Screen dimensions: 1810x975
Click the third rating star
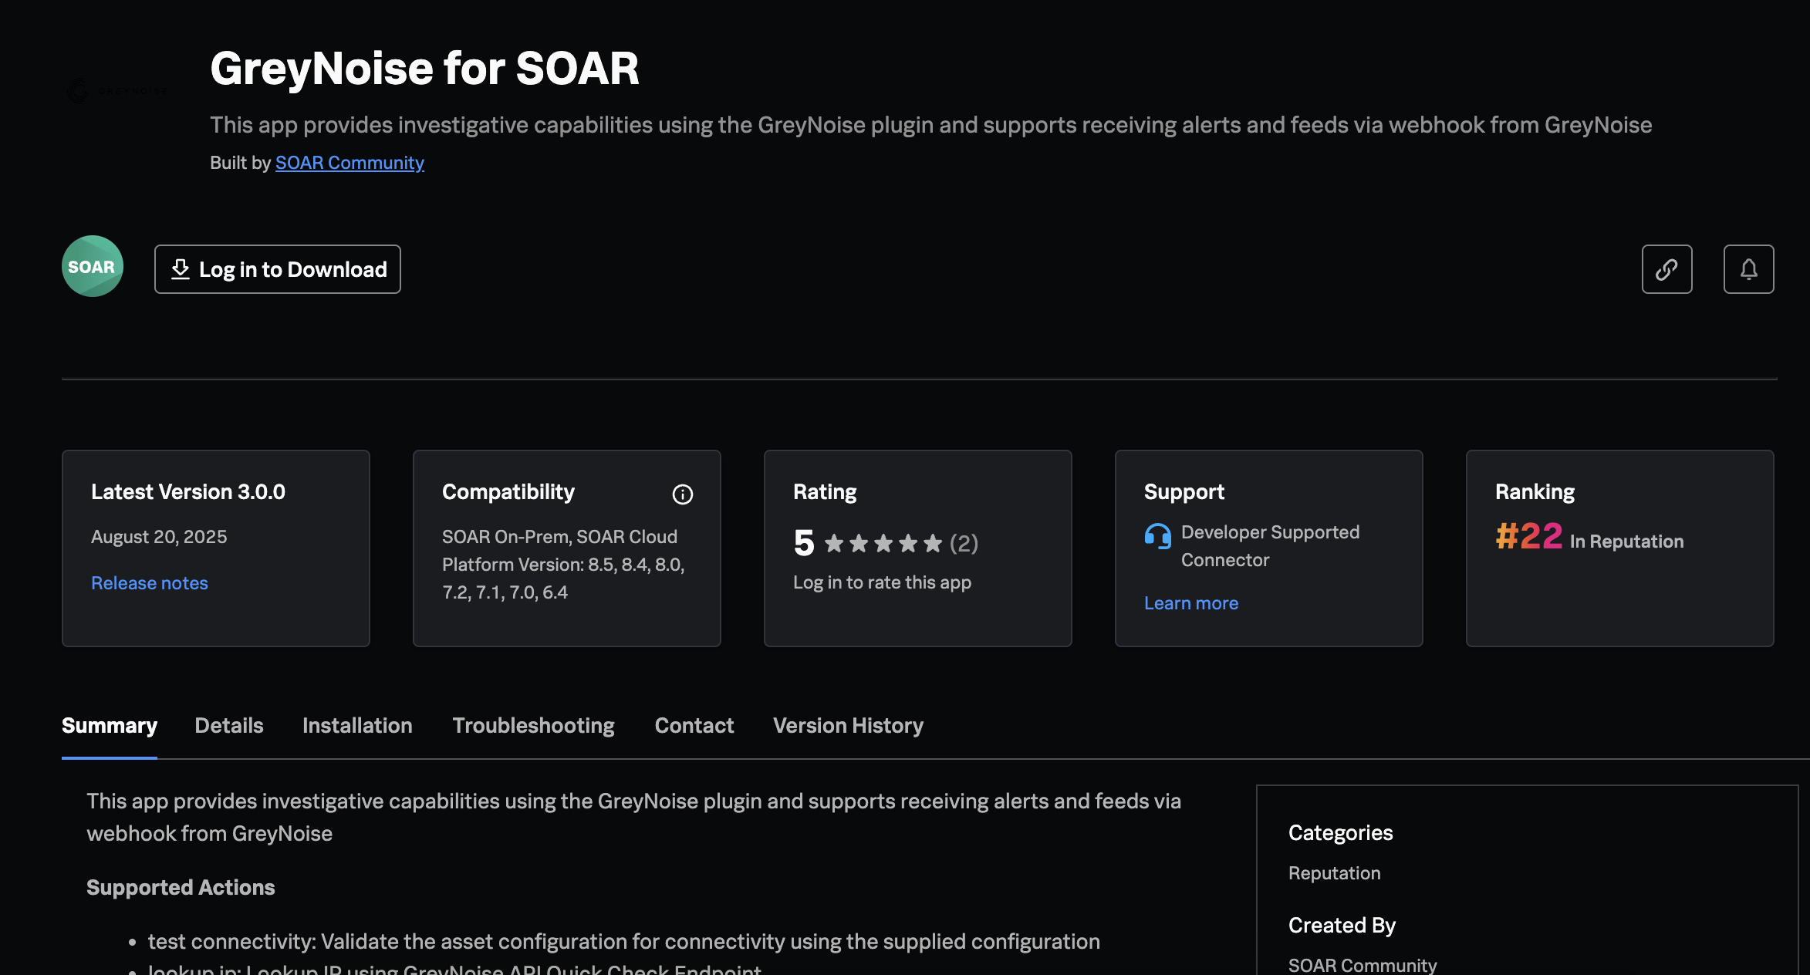click(x=883, y=544)
